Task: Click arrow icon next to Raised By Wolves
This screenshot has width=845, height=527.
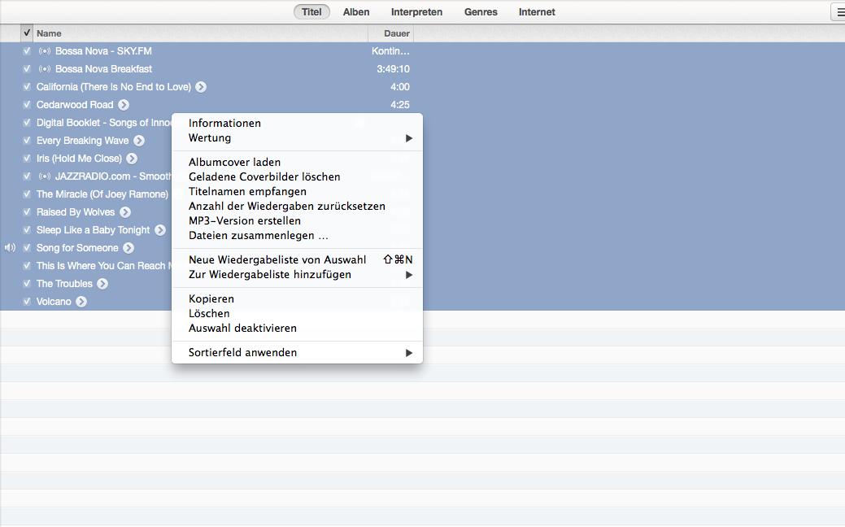Action: click(x=125, y=212)
